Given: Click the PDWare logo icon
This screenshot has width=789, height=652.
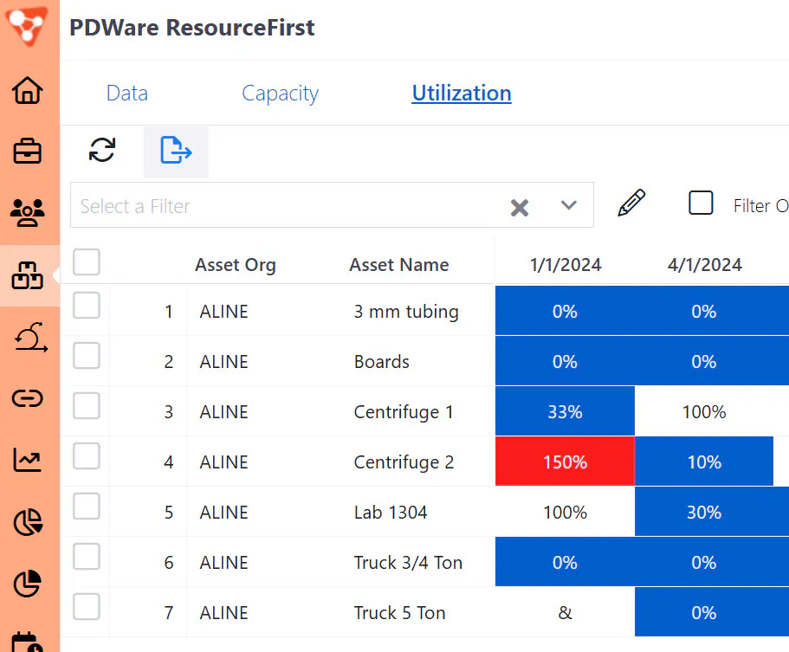Looking at the screenshot, I should click(27, 26).
